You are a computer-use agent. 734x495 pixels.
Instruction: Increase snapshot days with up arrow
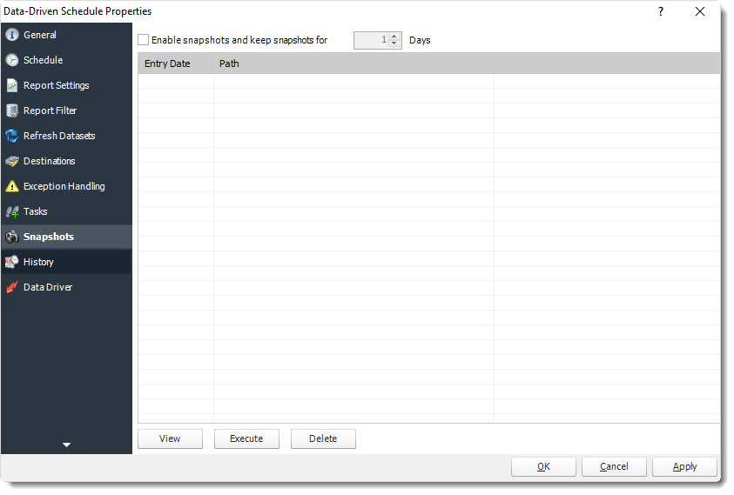coord(394,36)
